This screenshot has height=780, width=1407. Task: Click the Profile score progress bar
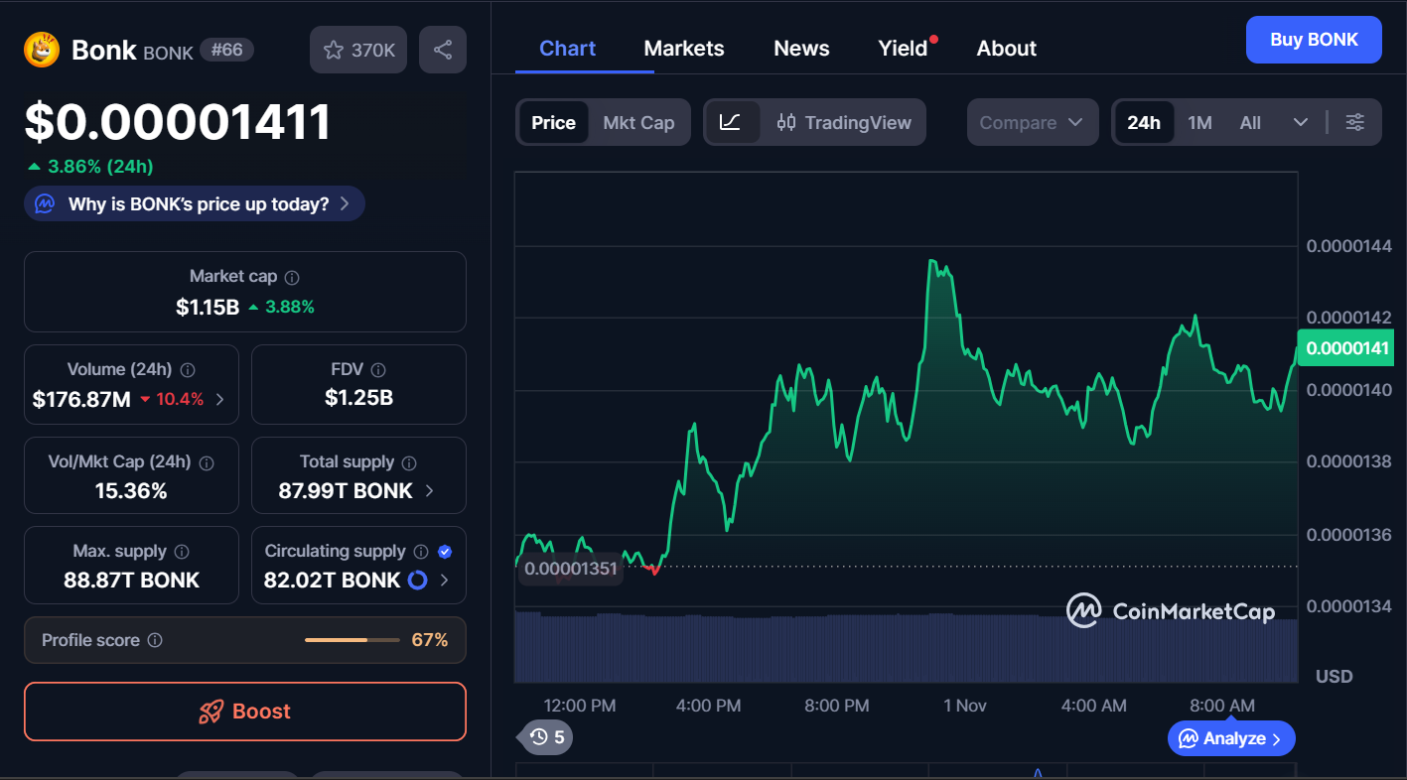point(352,640)
